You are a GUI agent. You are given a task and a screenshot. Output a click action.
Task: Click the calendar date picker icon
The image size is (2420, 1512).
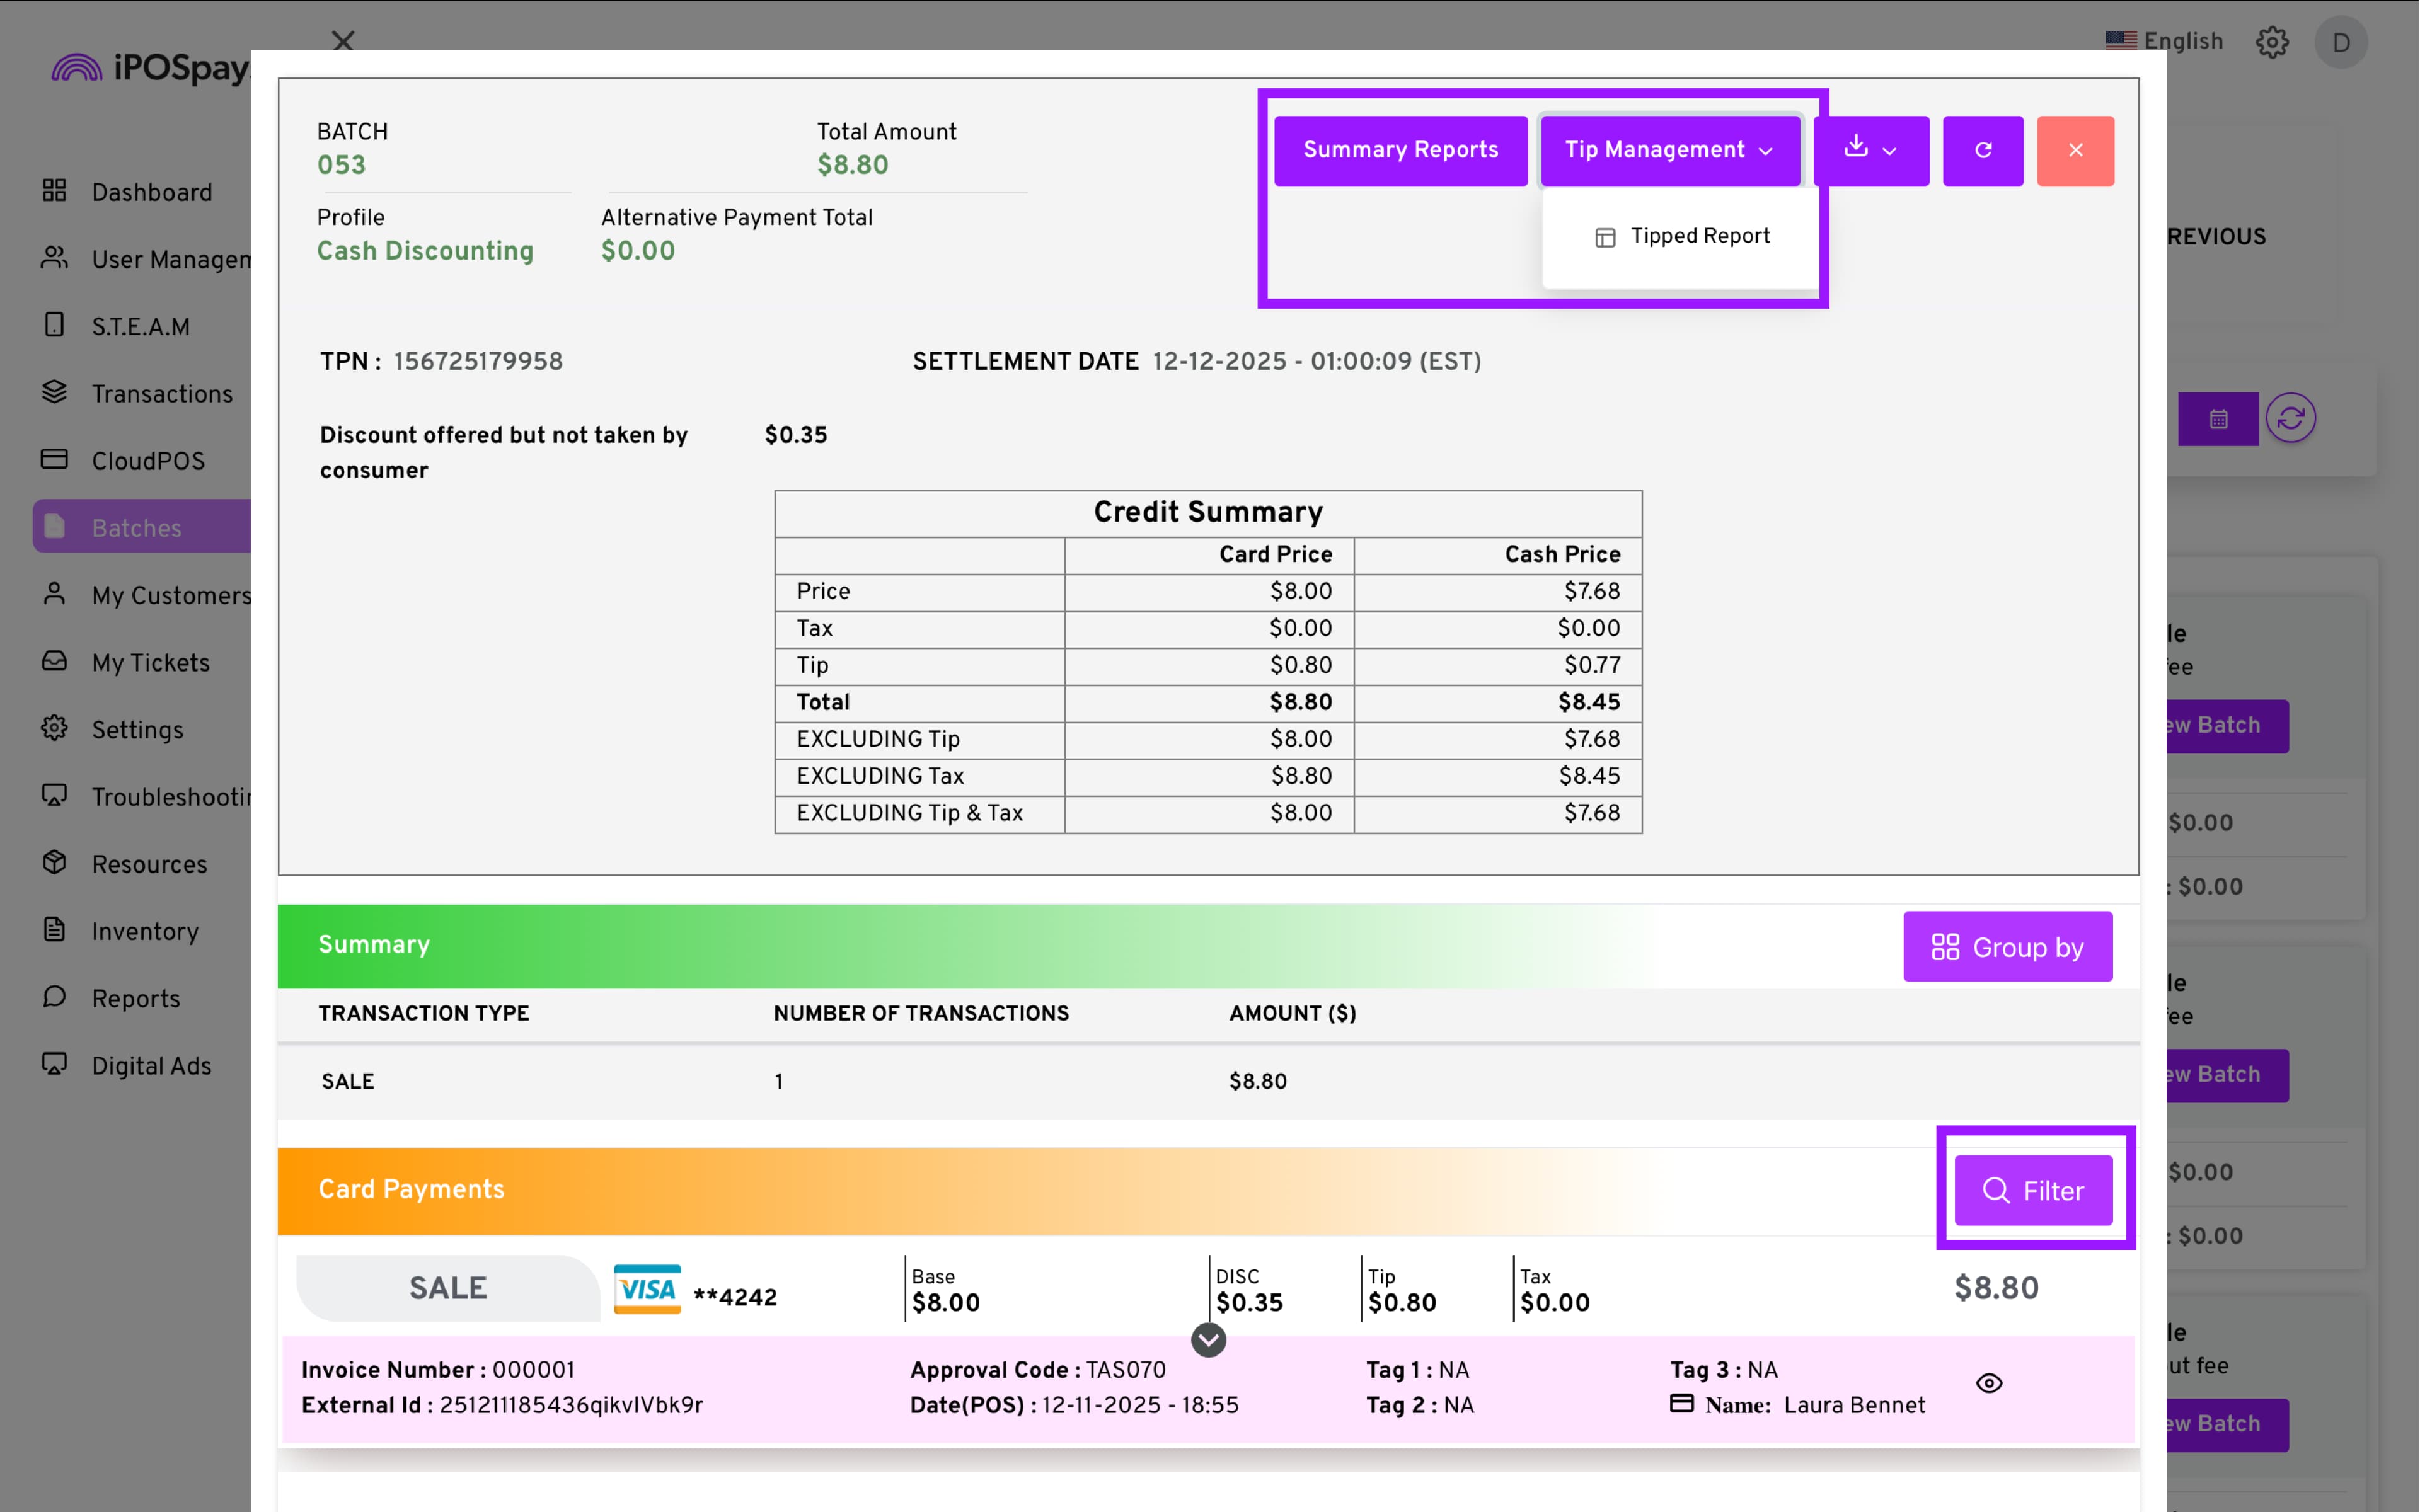click(x=2217, y=419)
